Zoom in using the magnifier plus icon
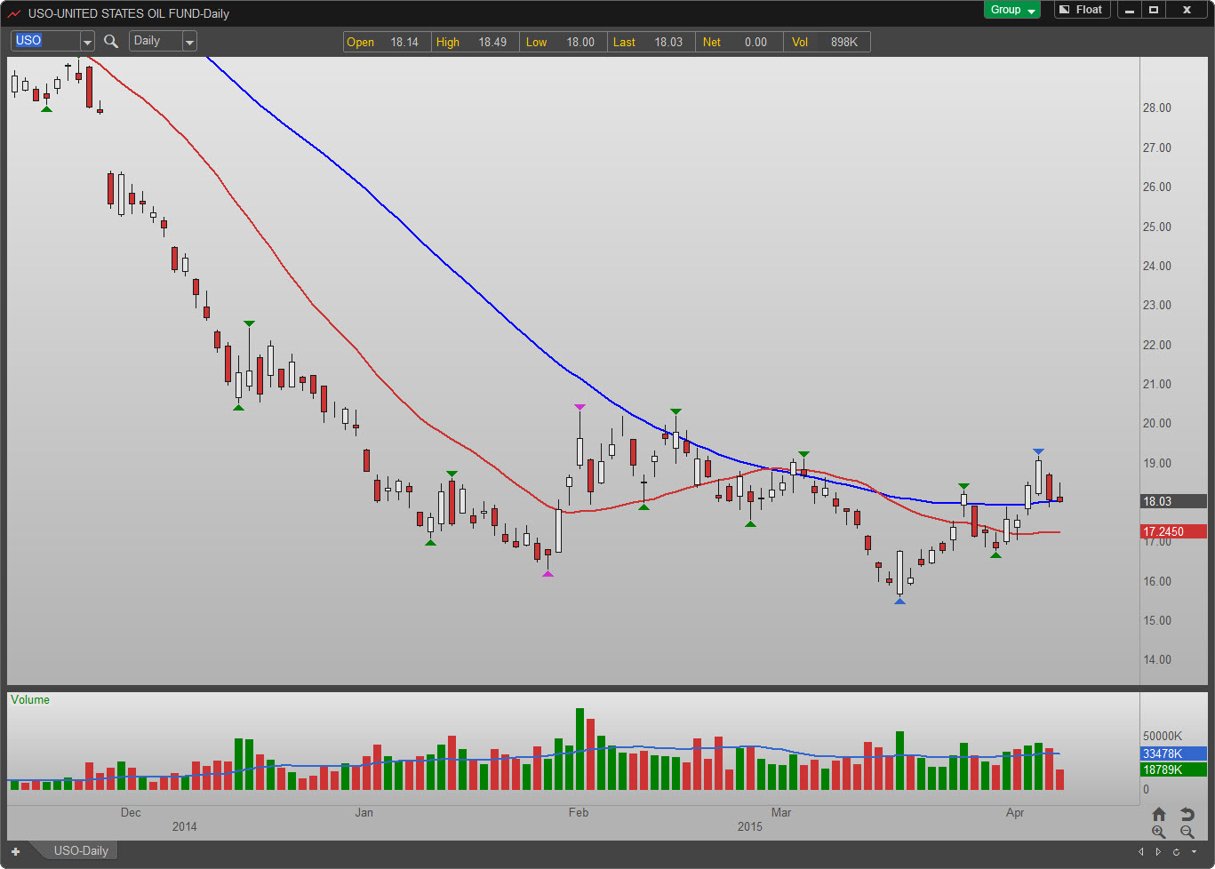Image resolution: width=1215 pixels, height=869 pixels. pyautogui.click(x=1159, y=833)
